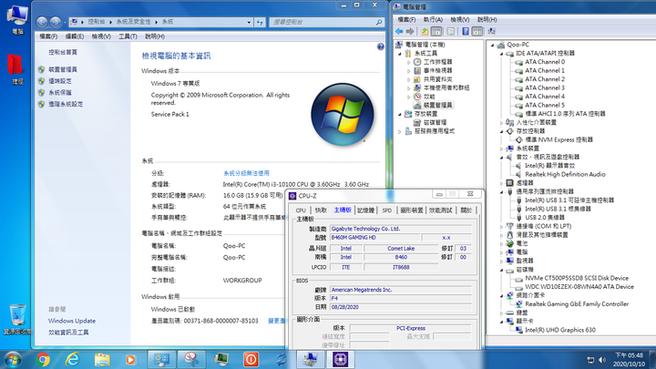Click the blue Help question-mark toolbar icon
Image resolution: width=656 pixels, height=369 pixels.
point(466,31)
